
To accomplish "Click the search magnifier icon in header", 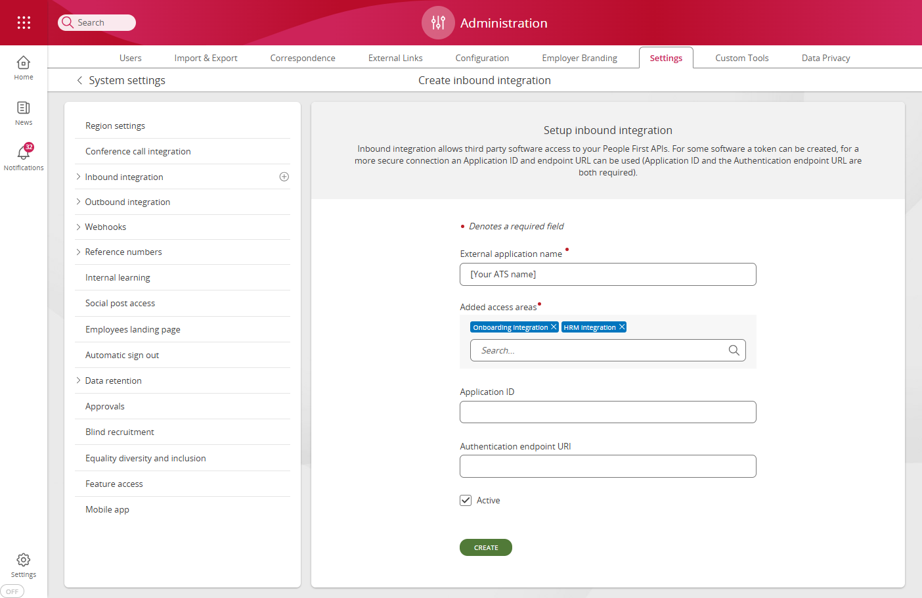I will point(68,22).
